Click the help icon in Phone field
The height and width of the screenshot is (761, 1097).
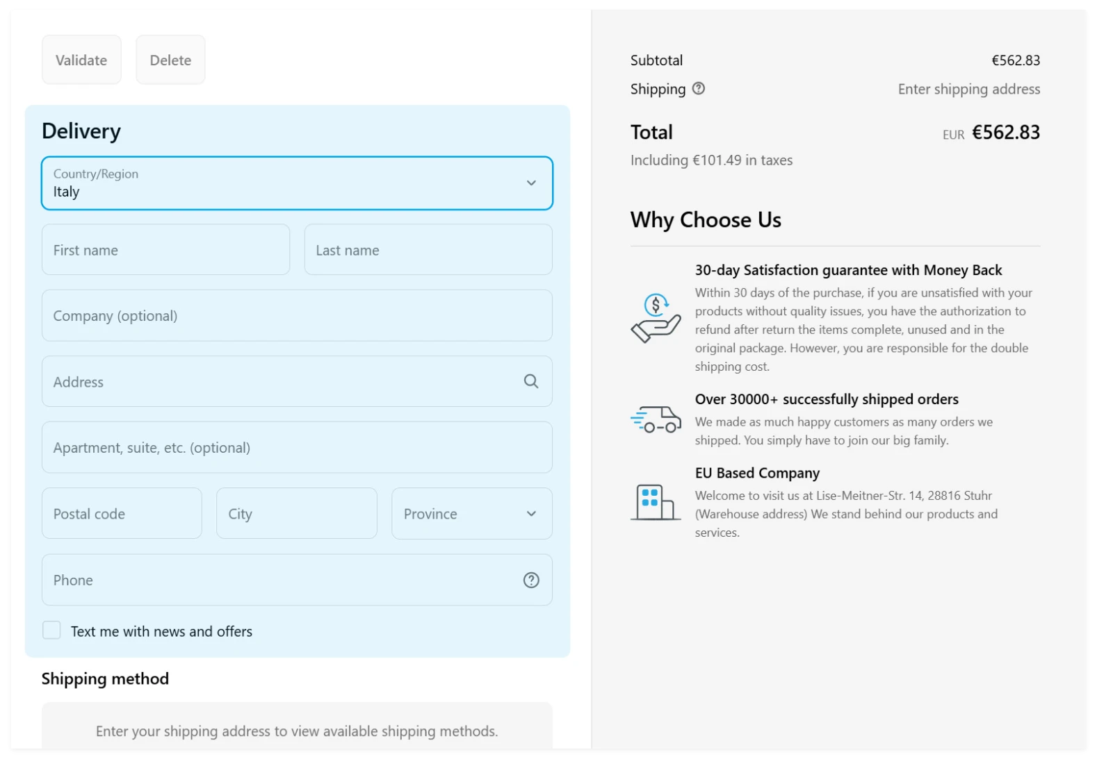(x=530, y=580)
